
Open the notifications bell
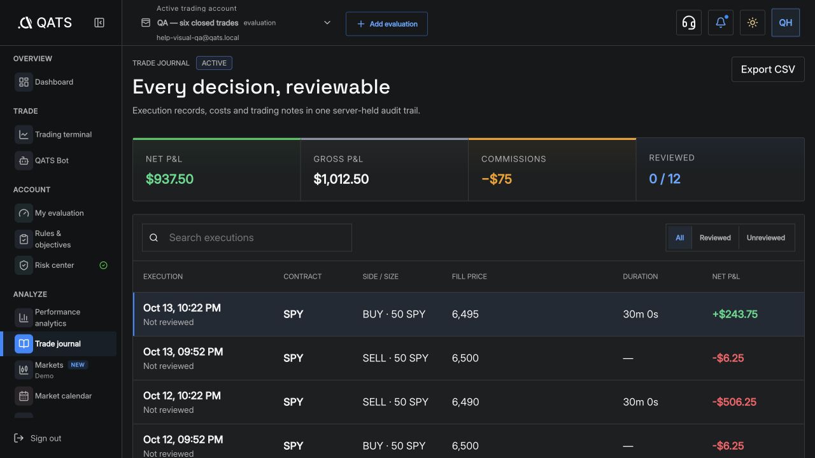coord(721,23)
